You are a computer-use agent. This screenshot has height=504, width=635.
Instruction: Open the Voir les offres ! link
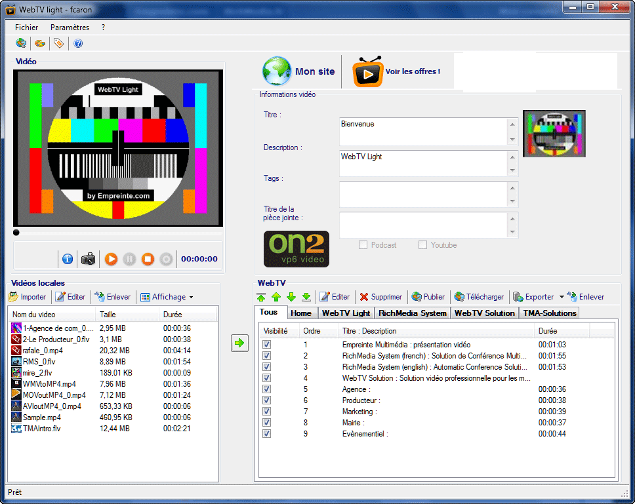(413, 71)
